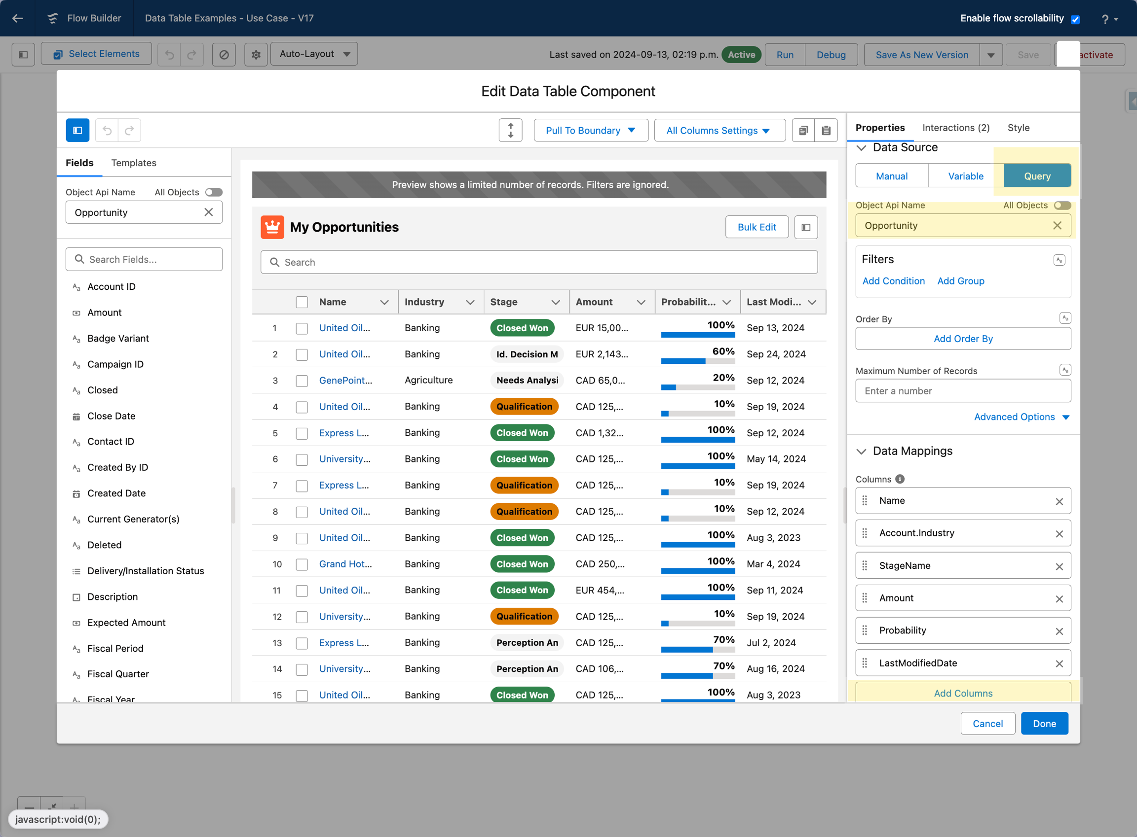Click the vertical height adjust arrows icon
Screen dimensions: 1137x837
click(510, 130)
